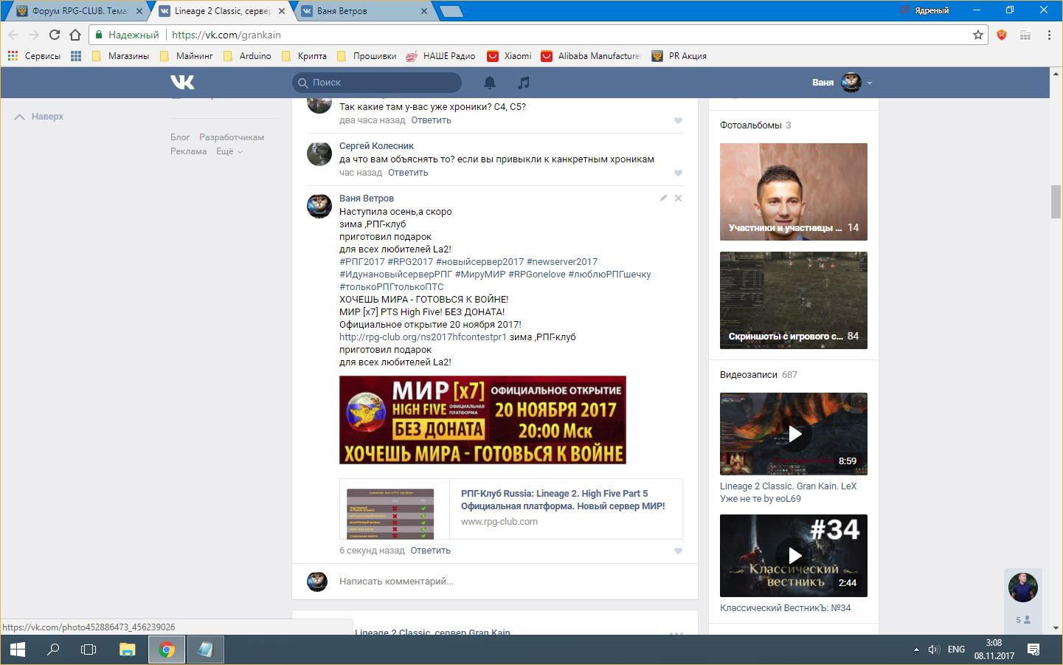Open the МИР x7 banner image

click(482, 420)
